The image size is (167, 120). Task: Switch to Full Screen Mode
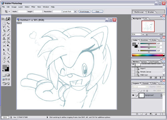tap(9, 79)
